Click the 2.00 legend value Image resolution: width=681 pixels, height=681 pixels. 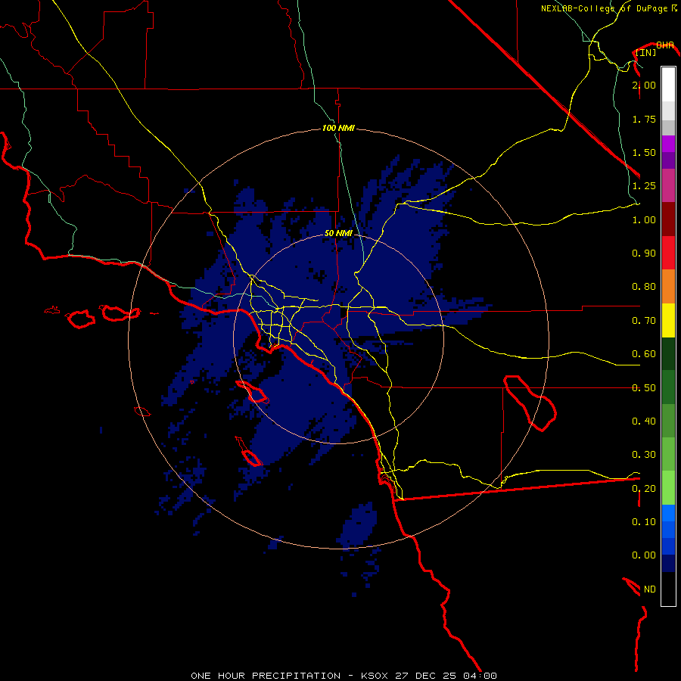(x=644, y=85)
